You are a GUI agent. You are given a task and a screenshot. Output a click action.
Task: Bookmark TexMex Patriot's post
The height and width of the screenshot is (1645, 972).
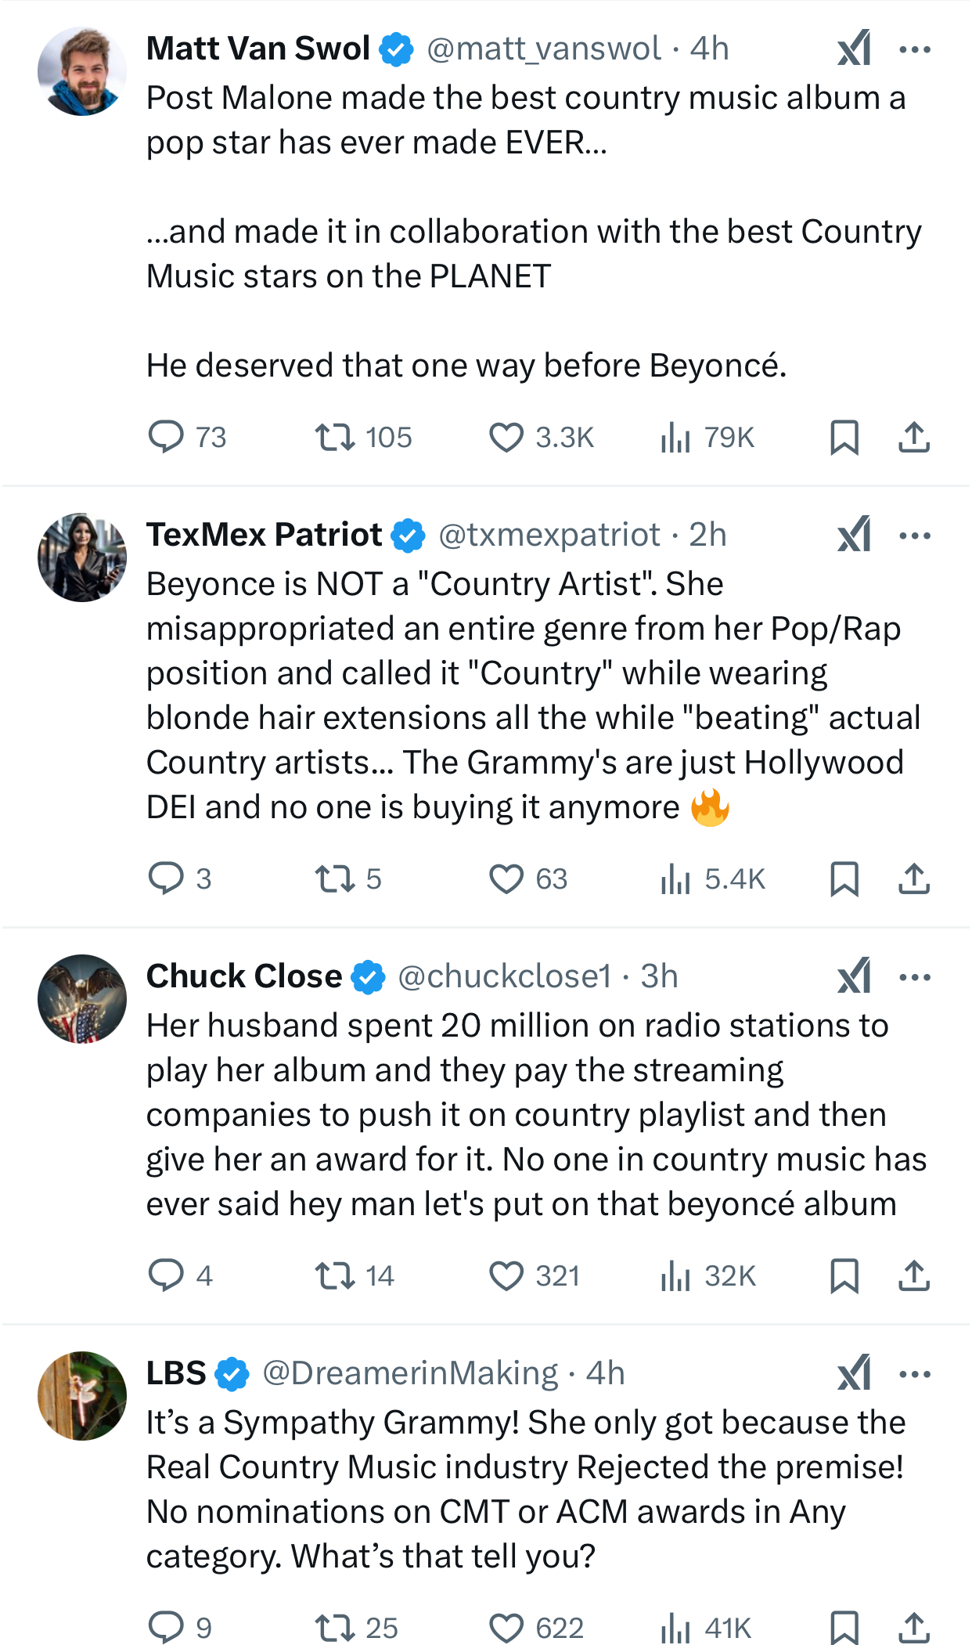point(844,878)
